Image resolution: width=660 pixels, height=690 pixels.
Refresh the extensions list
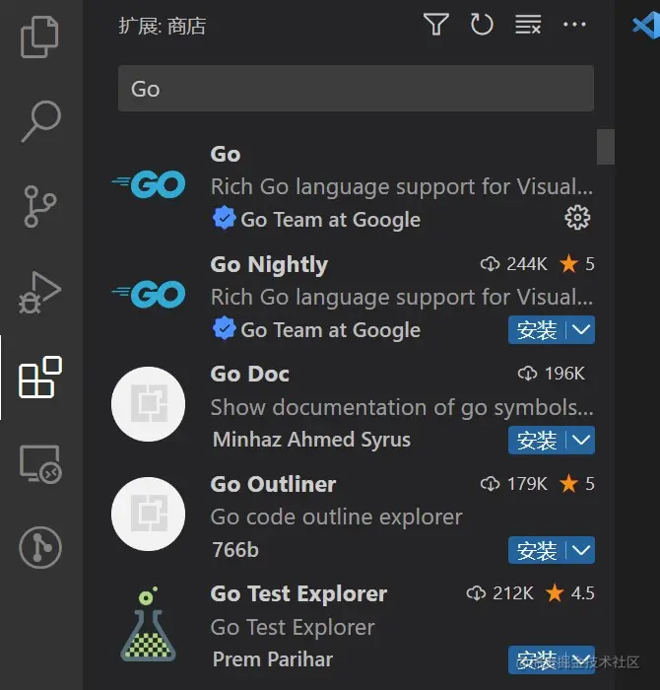pyautogui.click(x=482, y=25)
